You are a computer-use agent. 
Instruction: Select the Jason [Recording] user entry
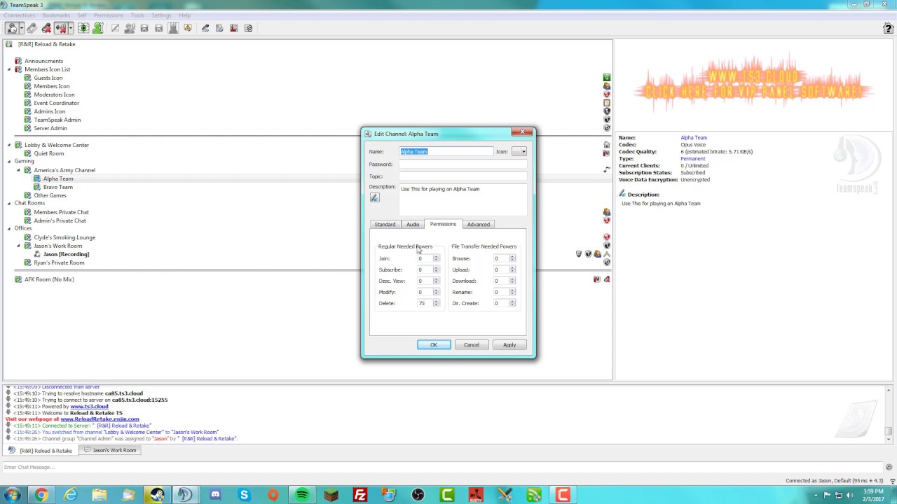66,254
